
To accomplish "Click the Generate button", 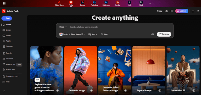I will pyautogui.click(x=164, y=34).
